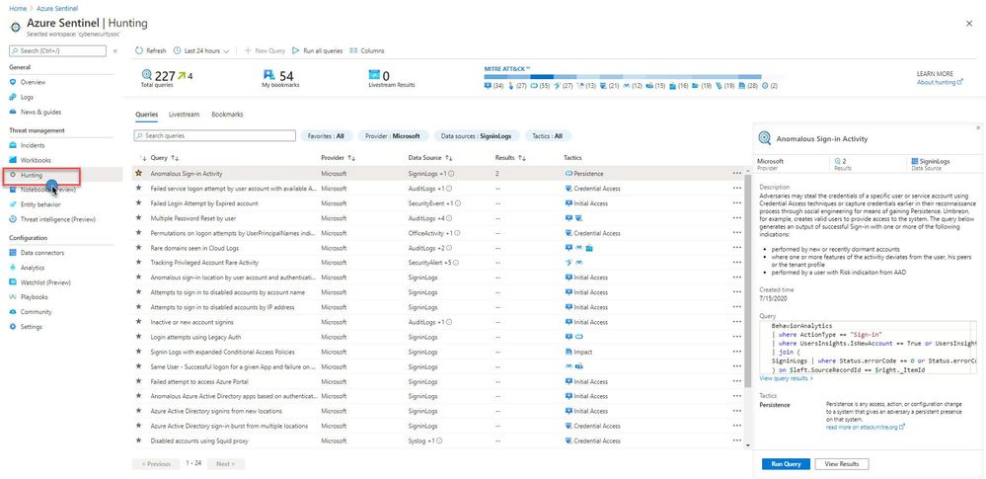The height and width of the screenshot is (479, 986).
Task: Toggle favorite star for Disabled accounts using Squid proxy
Action: (x=138, y=441)
